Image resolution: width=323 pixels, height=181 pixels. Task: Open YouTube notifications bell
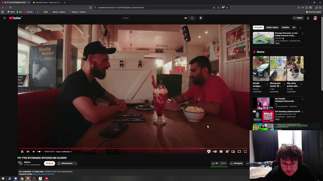pyautogui.click(x=308, y=18)
